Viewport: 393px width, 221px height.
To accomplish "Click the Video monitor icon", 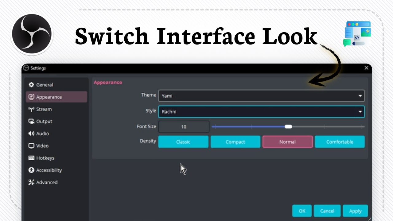I will [31, 146].
